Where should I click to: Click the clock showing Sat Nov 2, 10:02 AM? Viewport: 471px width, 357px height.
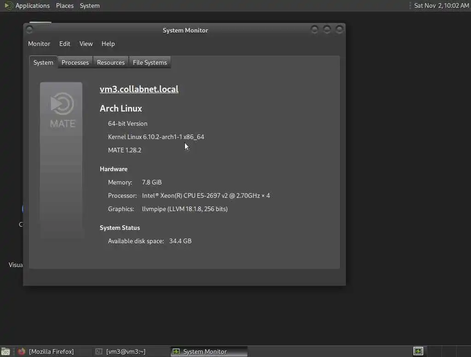pos(441,6)
